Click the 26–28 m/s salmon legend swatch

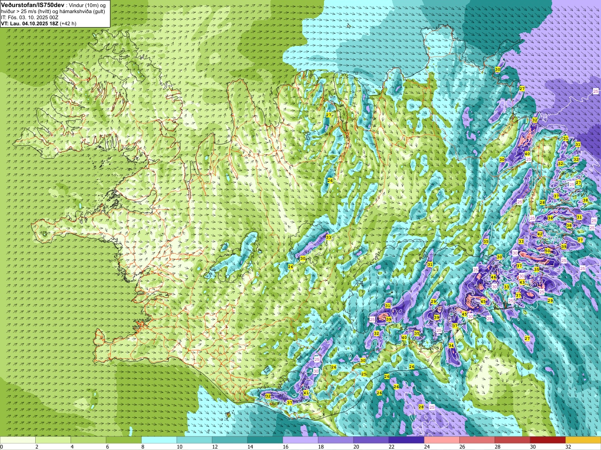(477, 440)
